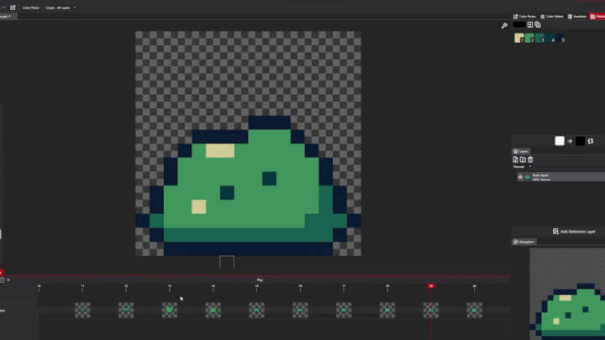
Task: Create a new layer
Action: (x=515, y=160)
